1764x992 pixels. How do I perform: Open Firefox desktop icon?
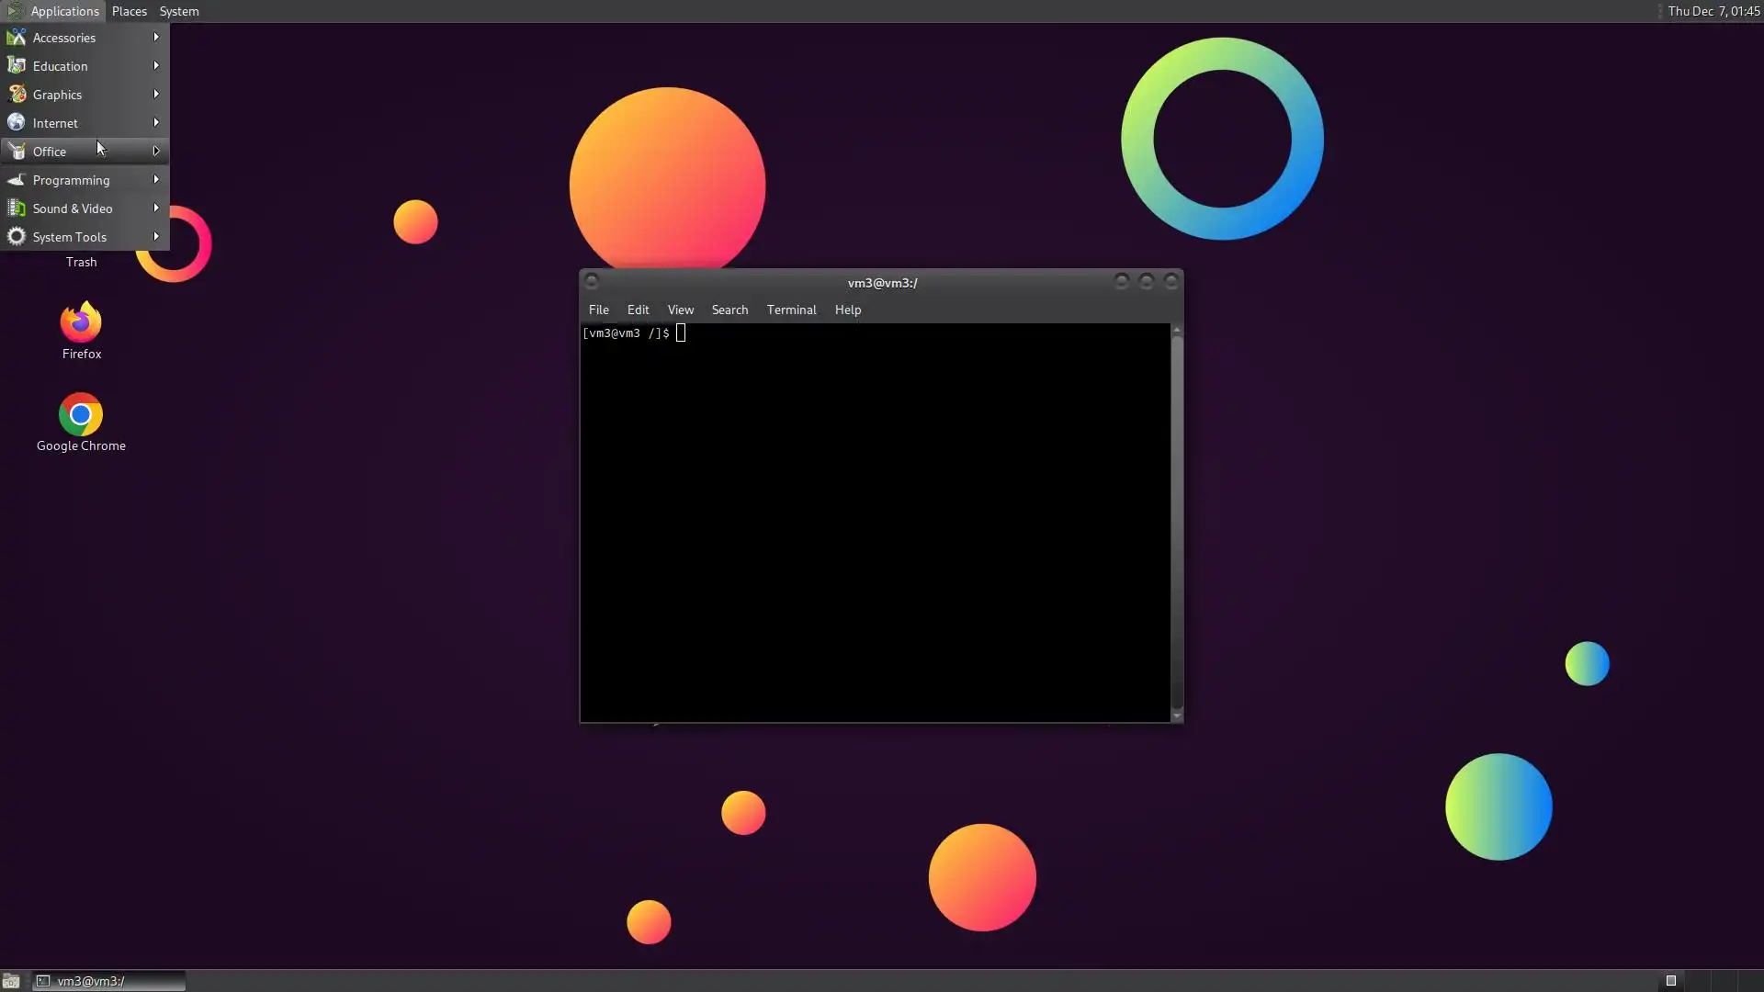coord(81,323)
